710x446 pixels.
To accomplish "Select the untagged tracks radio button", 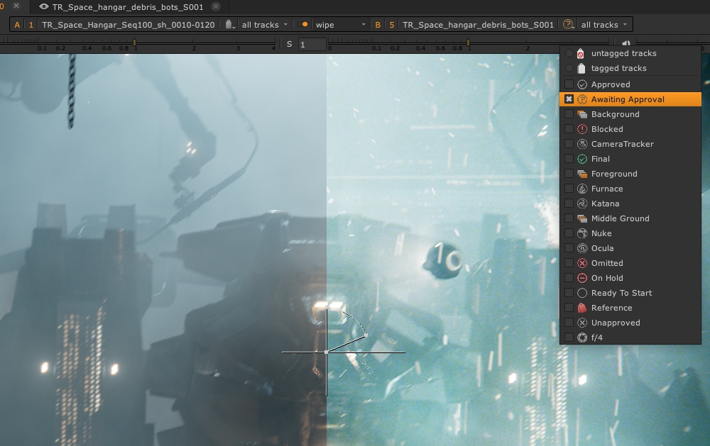I will click(x=569, y=53).
